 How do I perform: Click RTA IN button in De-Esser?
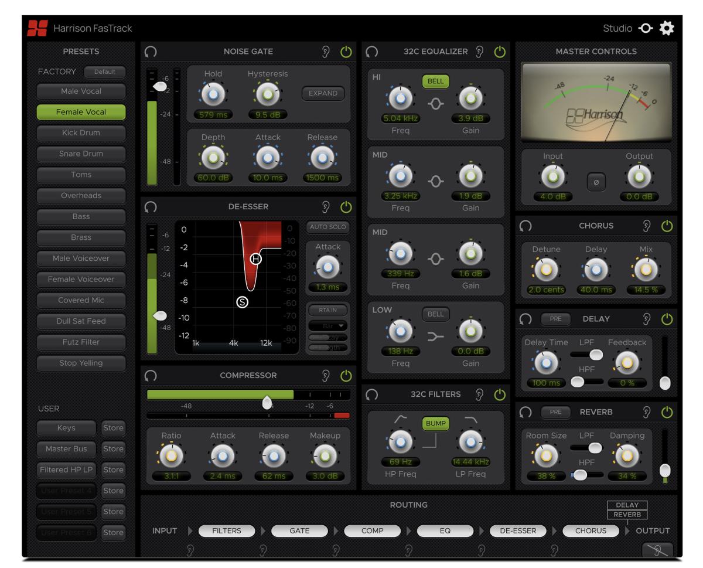tap(327, 310)
